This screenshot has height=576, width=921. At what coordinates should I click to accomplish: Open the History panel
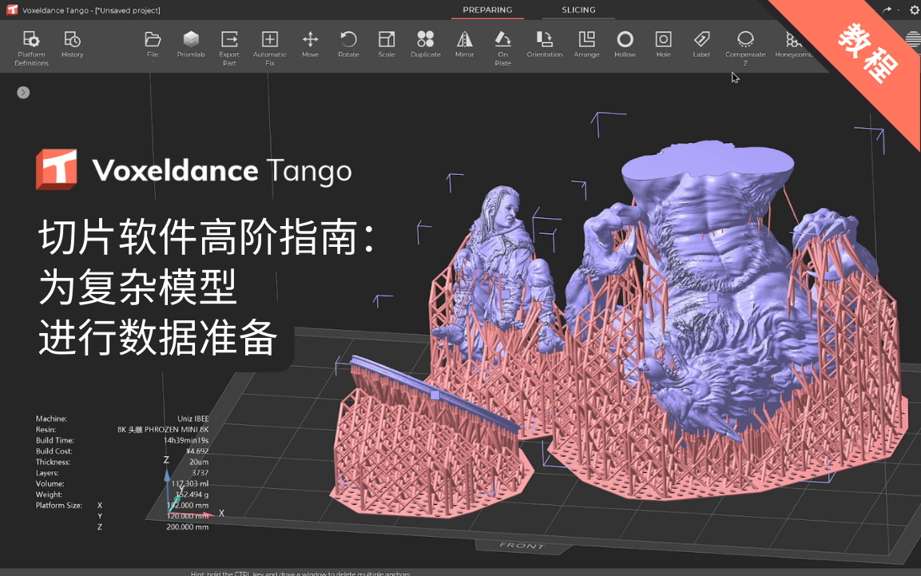(x=72, y=45)
